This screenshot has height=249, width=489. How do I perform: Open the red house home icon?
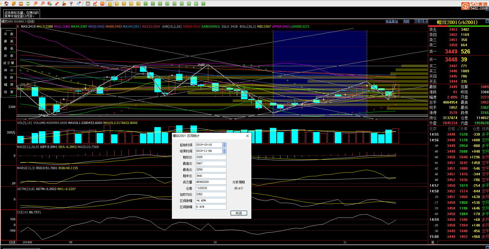point(6,4)
